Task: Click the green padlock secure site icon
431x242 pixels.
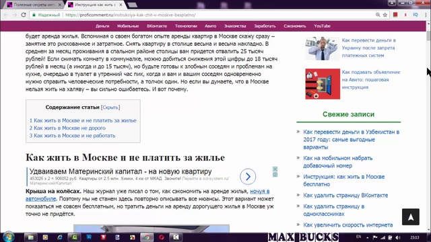Action: point(34,15)
